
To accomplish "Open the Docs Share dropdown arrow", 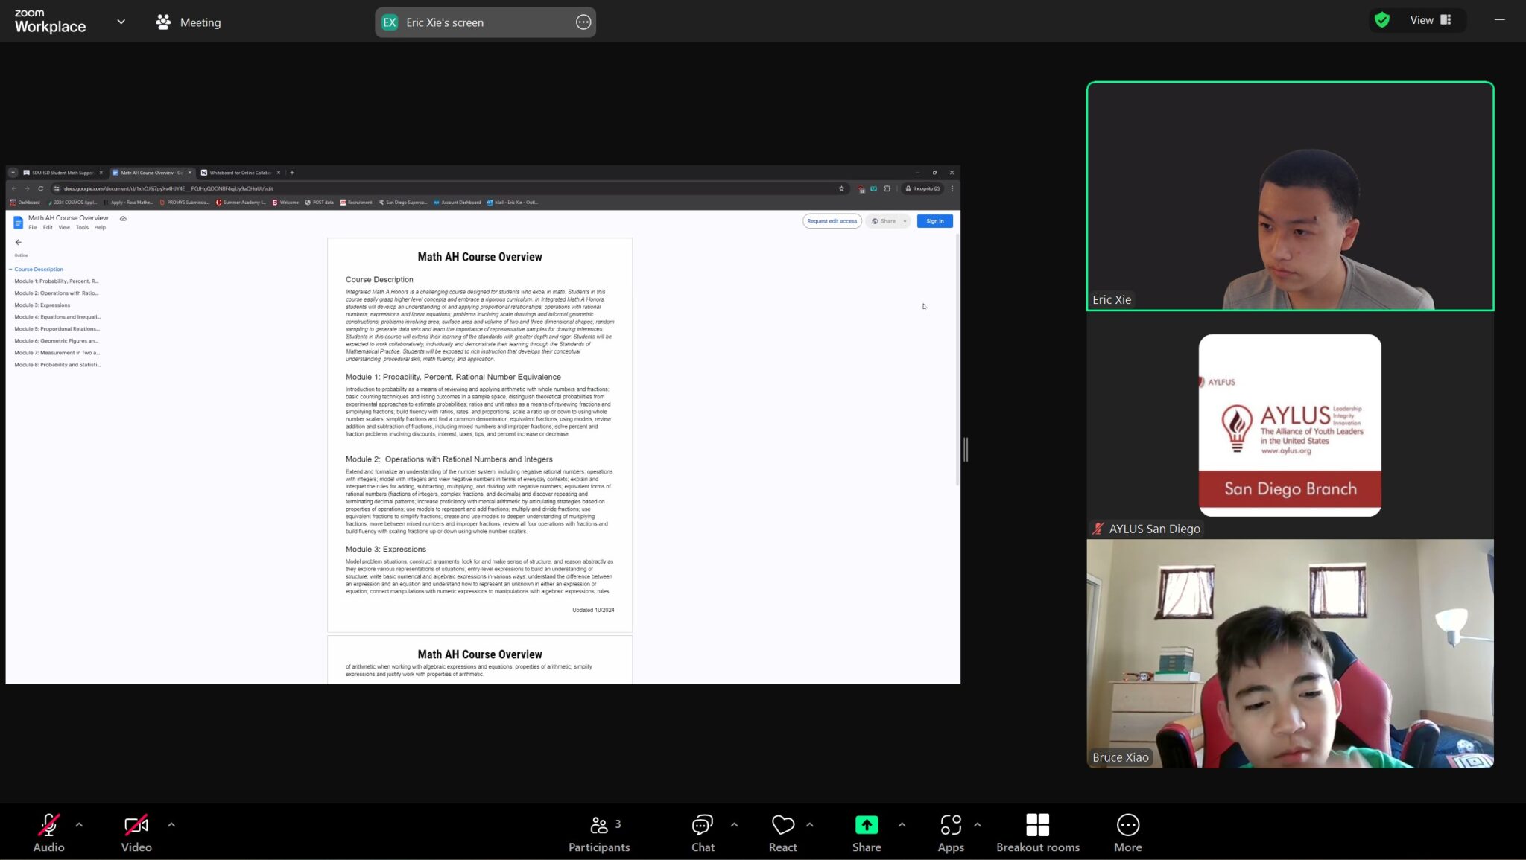I will (x=905, y=221).
